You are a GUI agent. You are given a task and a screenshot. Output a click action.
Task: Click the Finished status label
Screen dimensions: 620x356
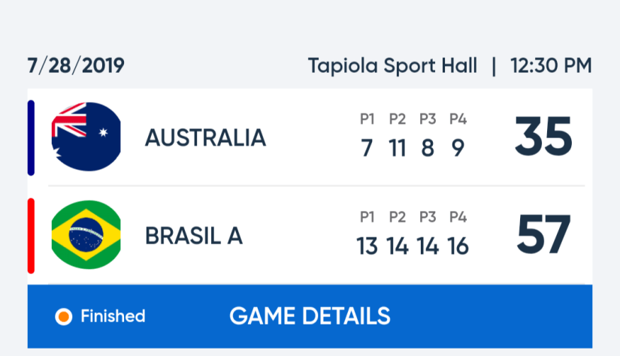click(113, 317)
